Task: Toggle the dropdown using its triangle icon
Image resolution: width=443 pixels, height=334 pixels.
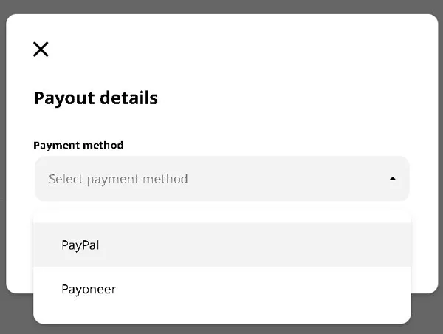Action: (393, 179)
